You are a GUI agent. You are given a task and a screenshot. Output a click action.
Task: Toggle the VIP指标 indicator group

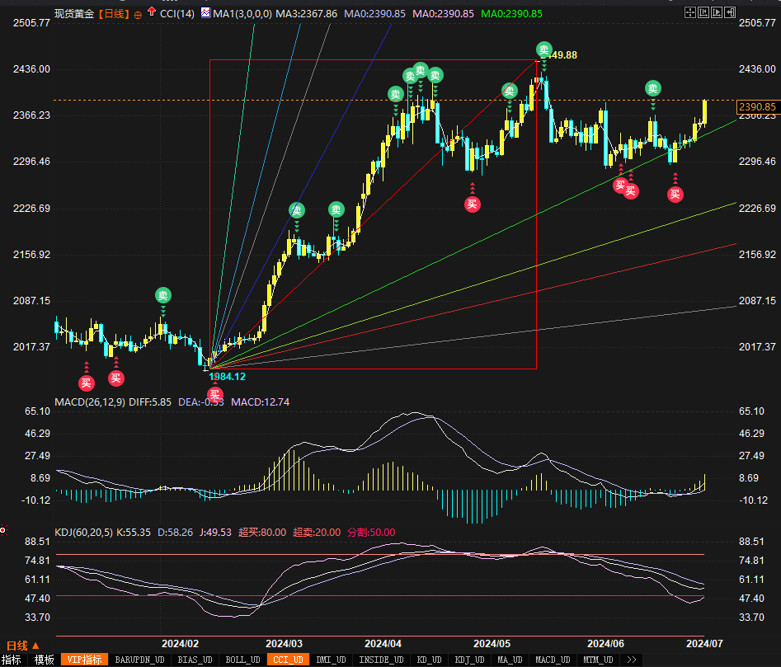click(x=85, y=660)
